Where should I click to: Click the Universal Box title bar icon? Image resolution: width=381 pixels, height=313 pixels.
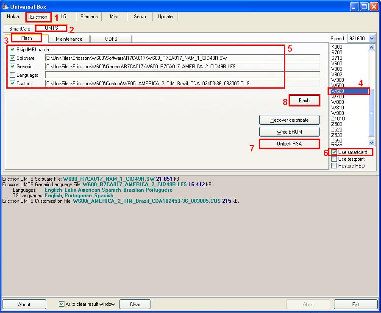(5, 6)
